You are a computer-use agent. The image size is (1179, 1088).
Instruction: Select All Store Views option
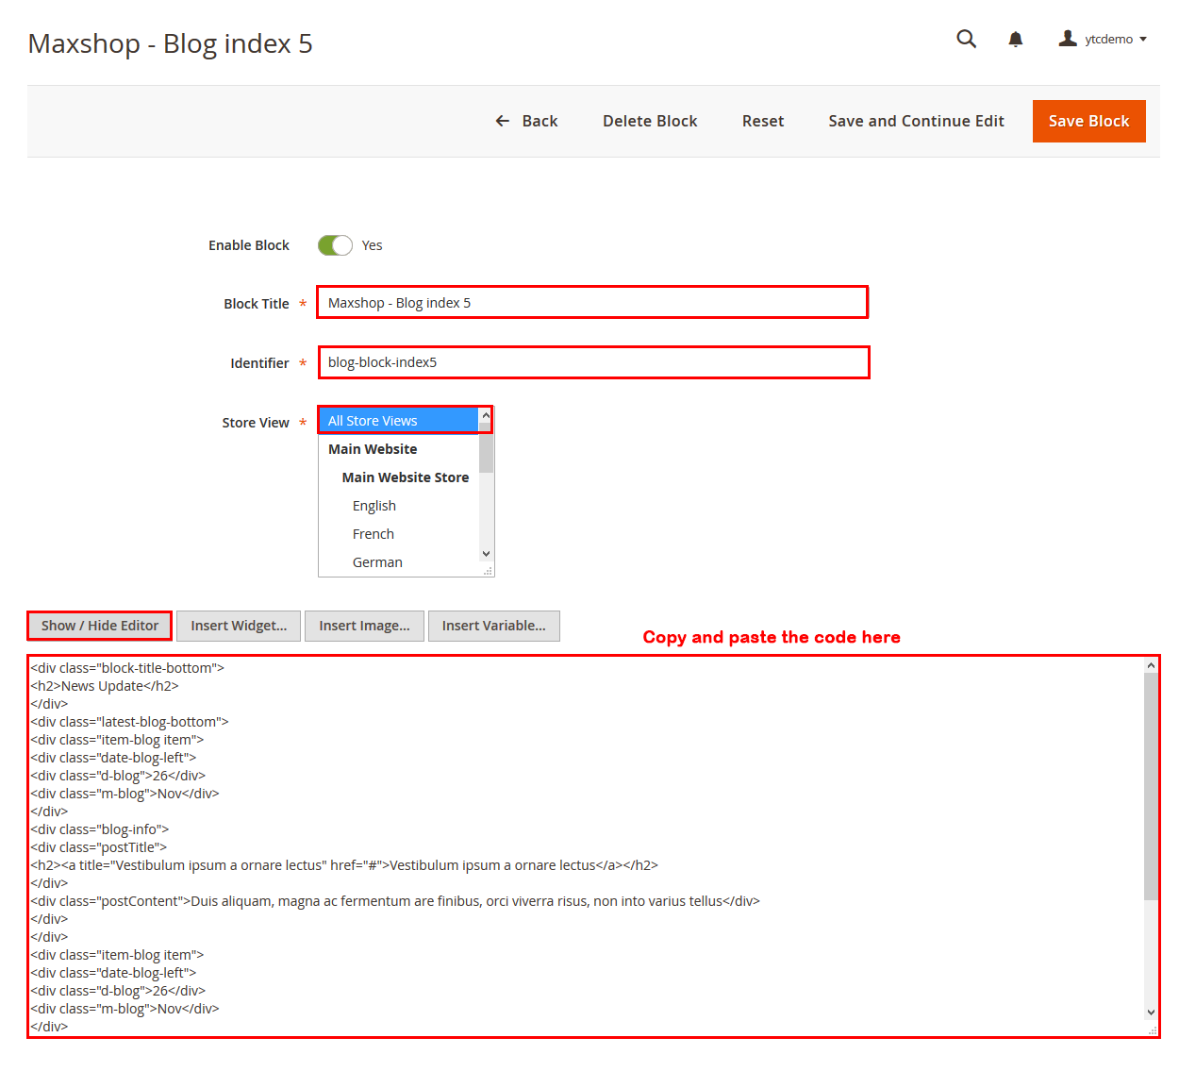(398, 421)
